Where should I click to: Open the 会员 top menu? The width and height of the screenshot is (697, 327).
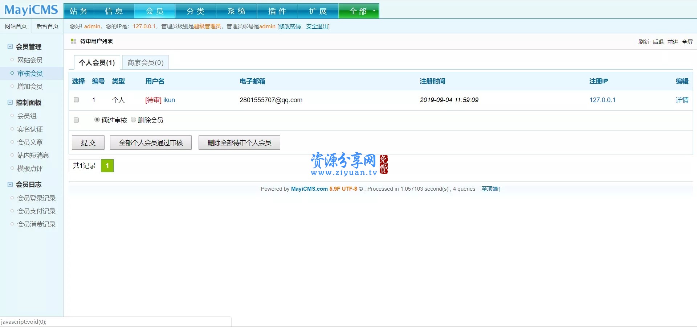[155, 11]
